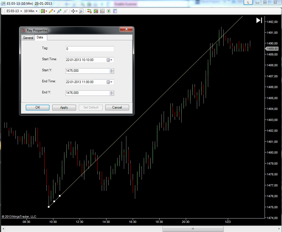Click the 1/23 date axis label
The image size is (282, 232).
[x=228, y=222]
